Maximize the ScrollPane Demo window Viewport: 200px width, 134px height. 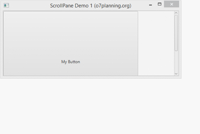point(160,4)
